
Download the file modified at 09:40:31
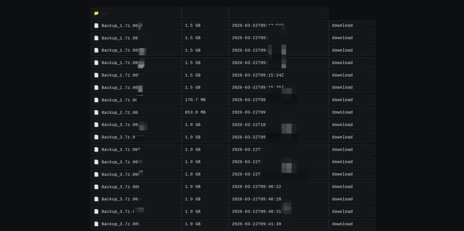(342, 212)
